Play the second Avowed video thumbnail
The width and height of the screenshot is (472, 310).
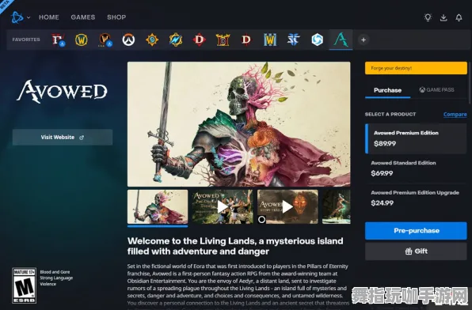click(223, 207)
